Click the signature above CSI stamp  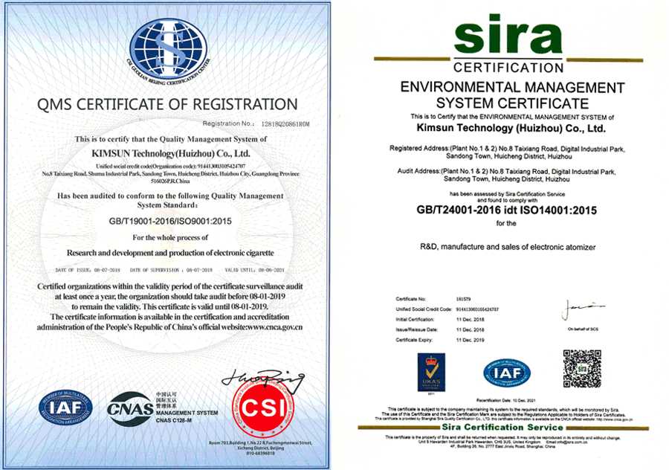click(x=262, y=380)
